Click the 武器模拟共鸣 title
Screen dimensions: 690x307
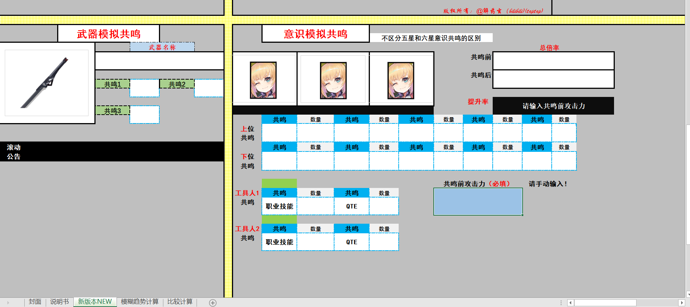(x=109, y=34)
